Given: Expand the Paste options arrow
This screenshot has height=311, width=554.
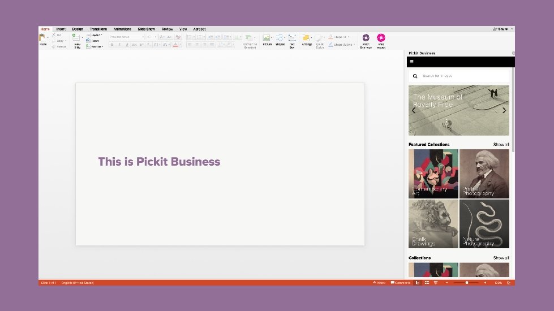Looking at the screenshot, I should pos(48,37).
